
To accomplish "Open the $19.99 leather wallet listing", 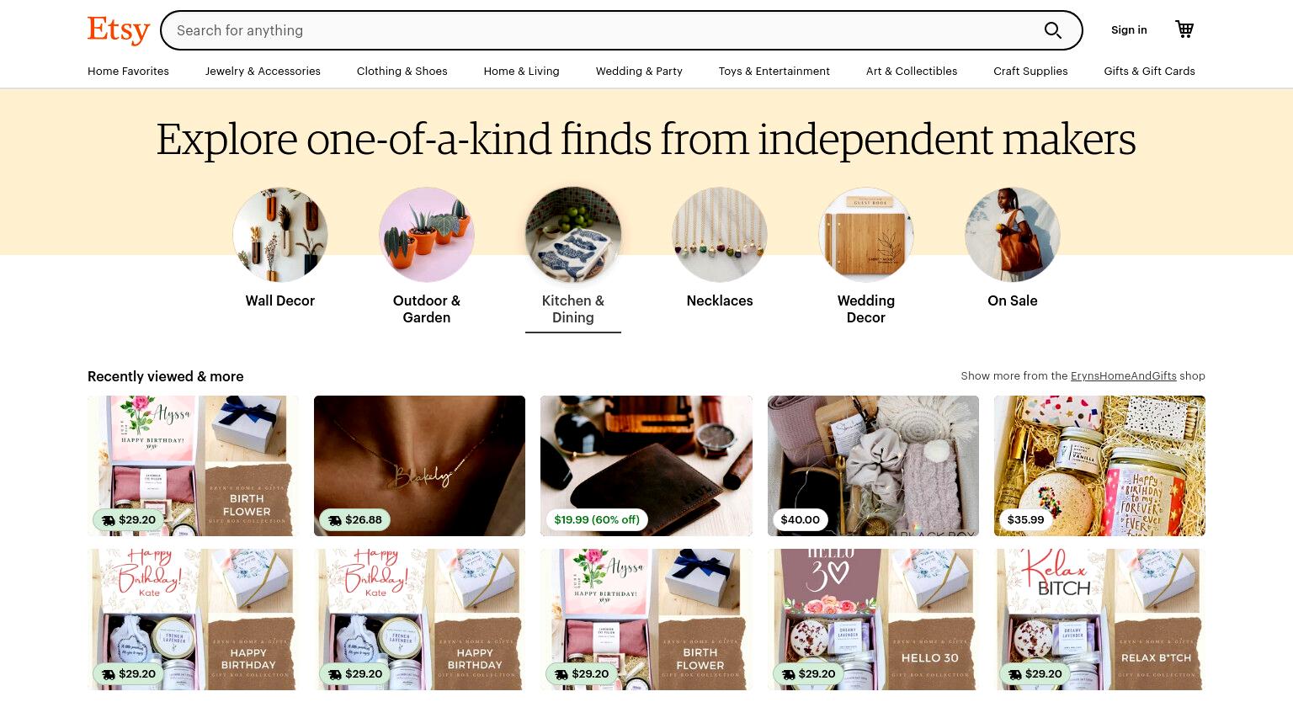I will pyautogui.click(x=646, y=465).
